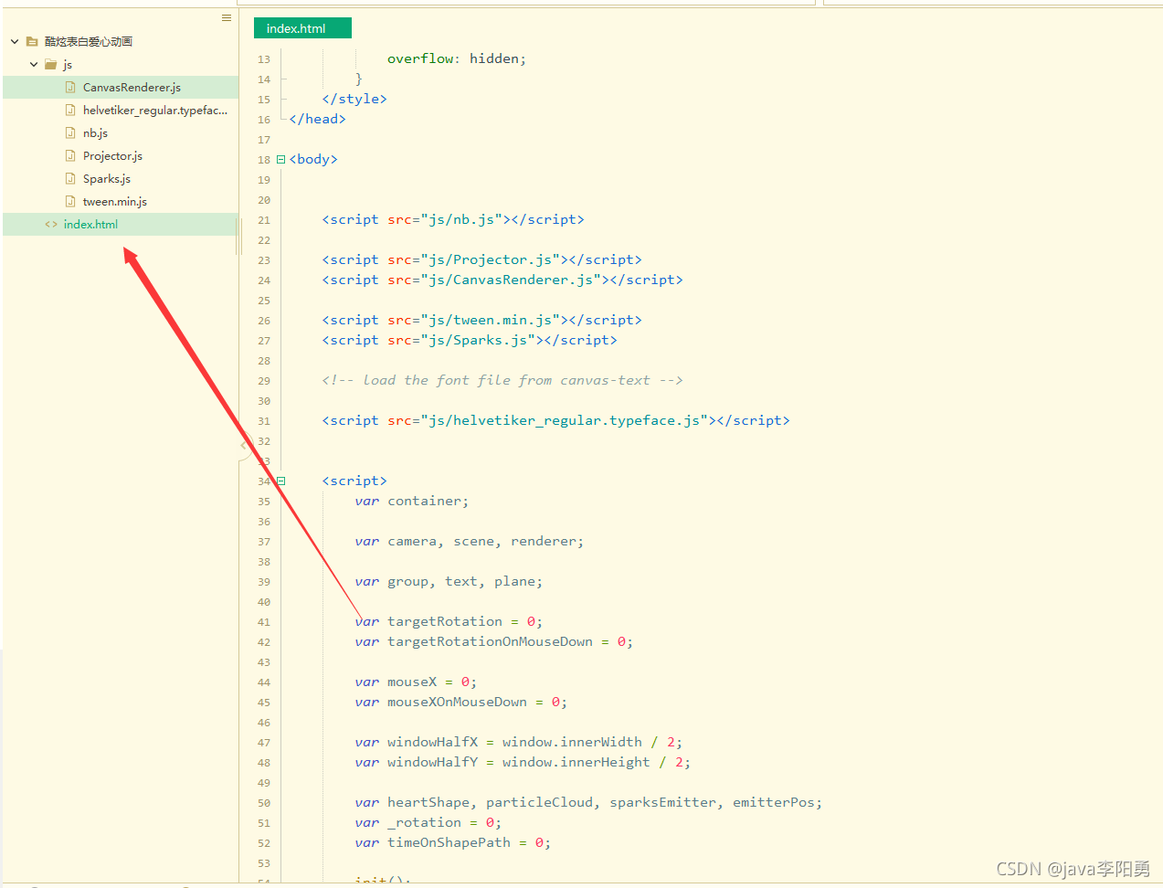
Task: Collapse the sidebar using the splitter handle
Action: (245, 446)
